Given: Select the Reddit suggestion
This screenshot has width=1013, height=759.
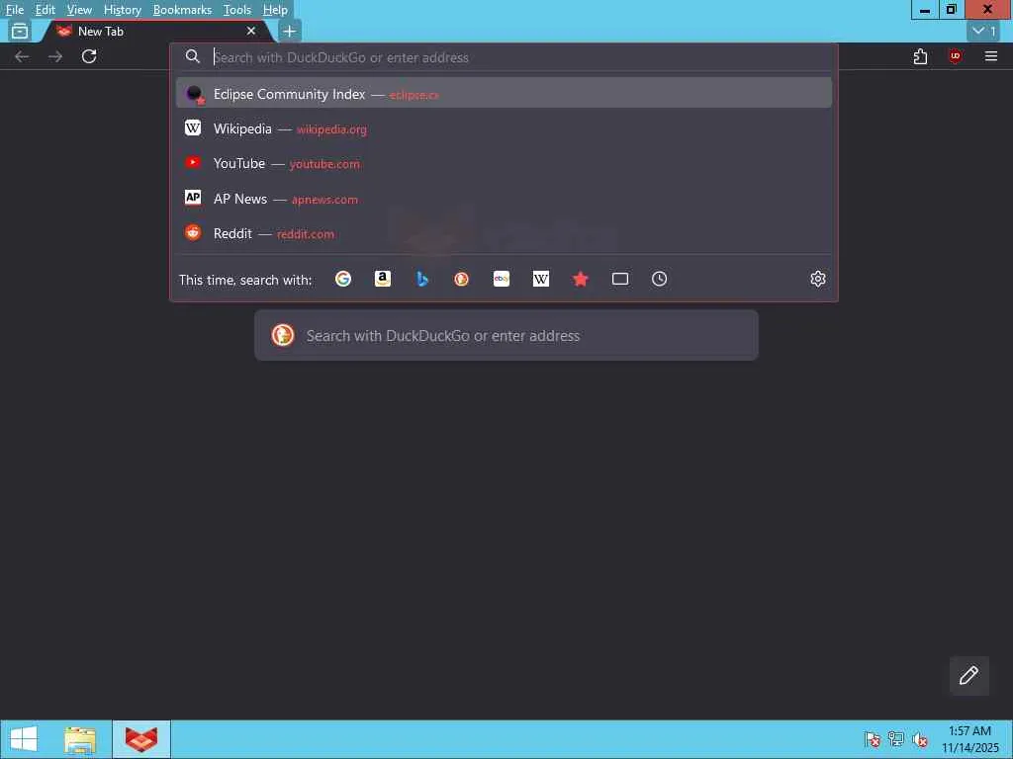Looking at the screenshot, I should coord(504,233).
